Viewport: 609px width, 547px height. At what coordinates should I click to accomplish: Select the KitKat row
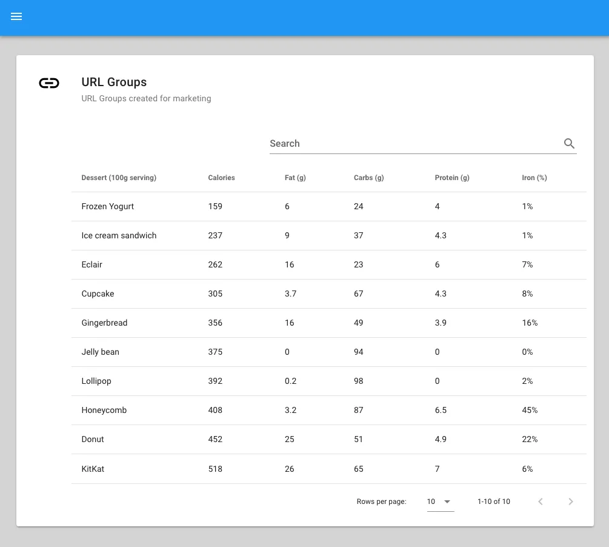point(329,469)
